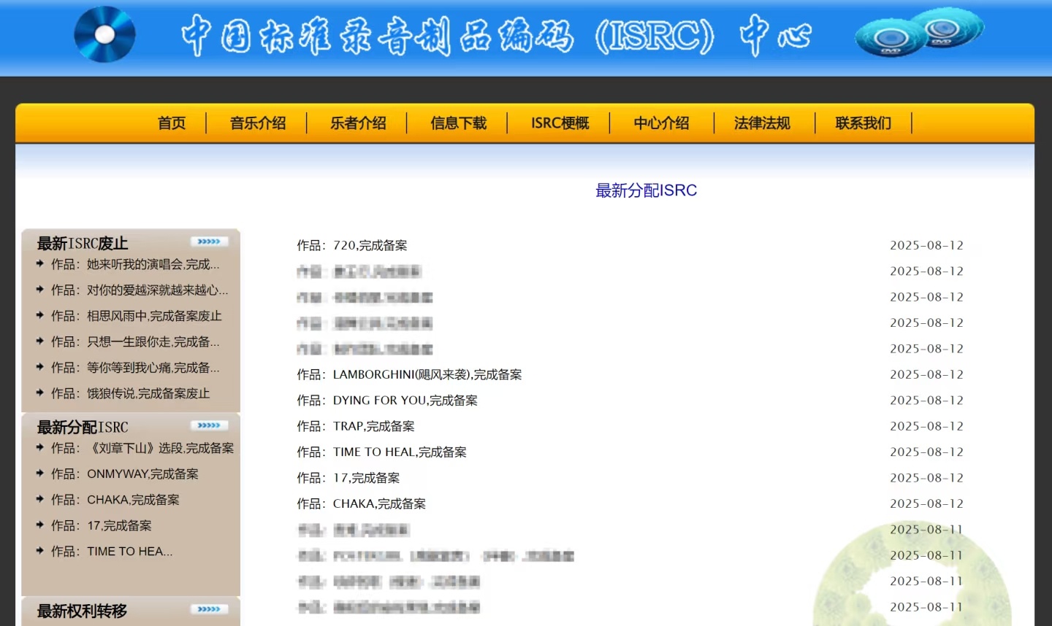
Task: Open more arrows beside 最新ISRC废止
Action: tap(209, 241)
